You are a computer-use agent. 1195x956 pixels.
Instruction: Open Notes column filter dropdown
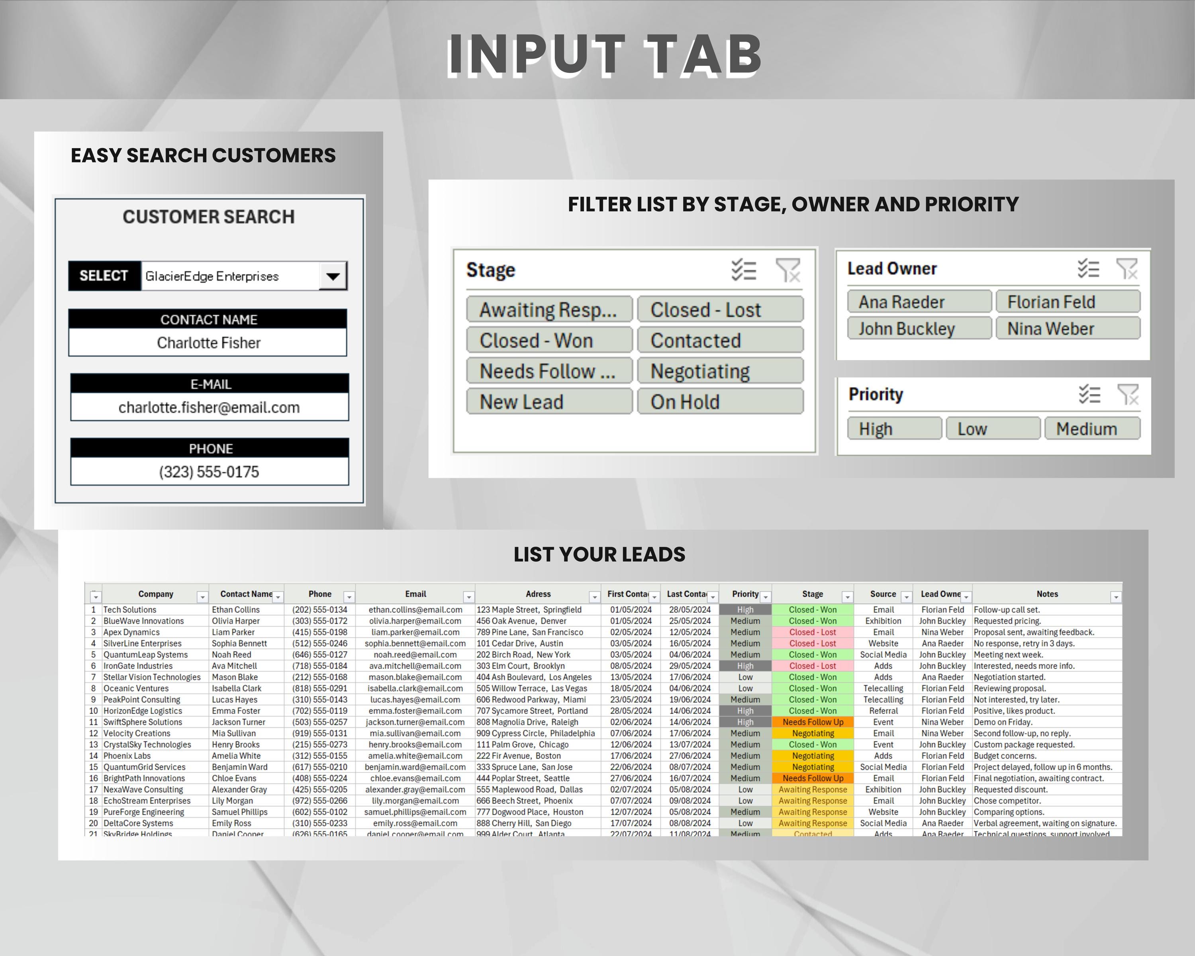[x=1116, y=597]
